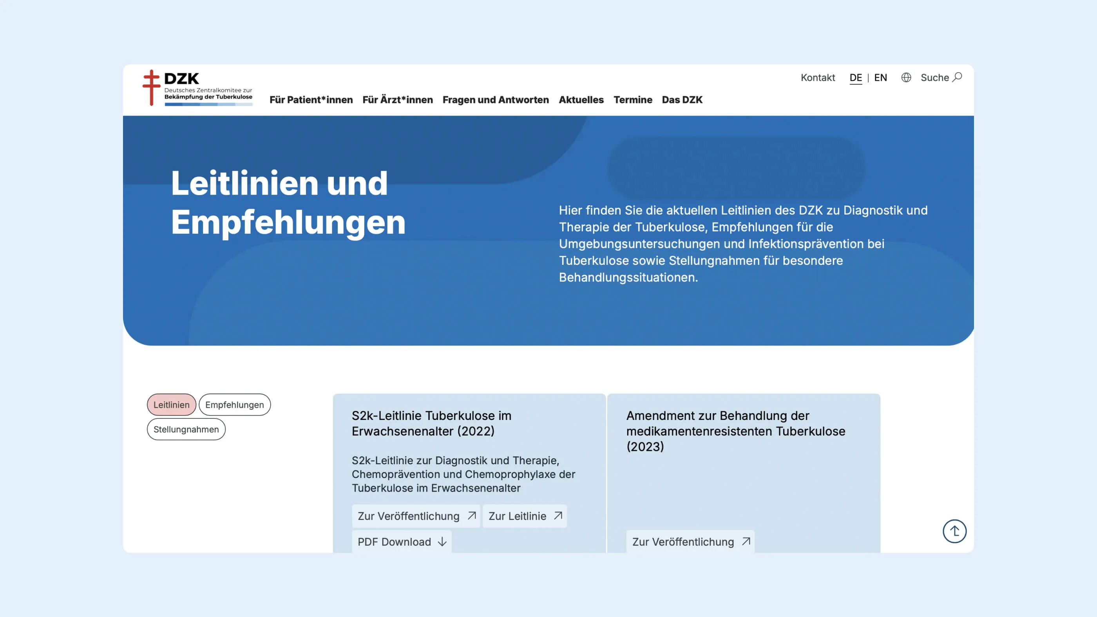The image size is (1097, 617).
Task: Switch language to DE
Action: click(856, 78)
